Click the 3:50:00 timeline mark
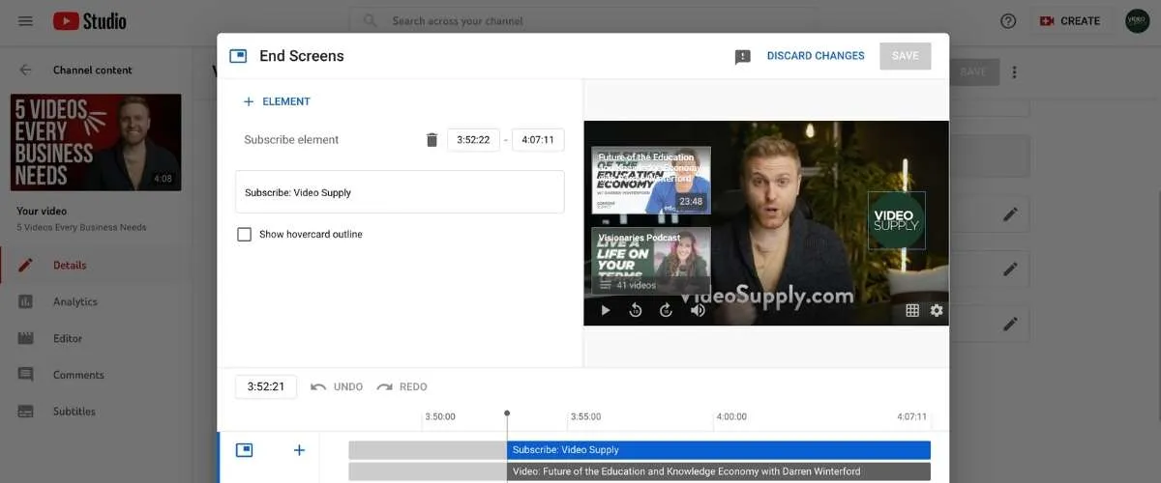The width and height of the screenshot is (1161, 483). pyautogui.click(x=439, y=417)
